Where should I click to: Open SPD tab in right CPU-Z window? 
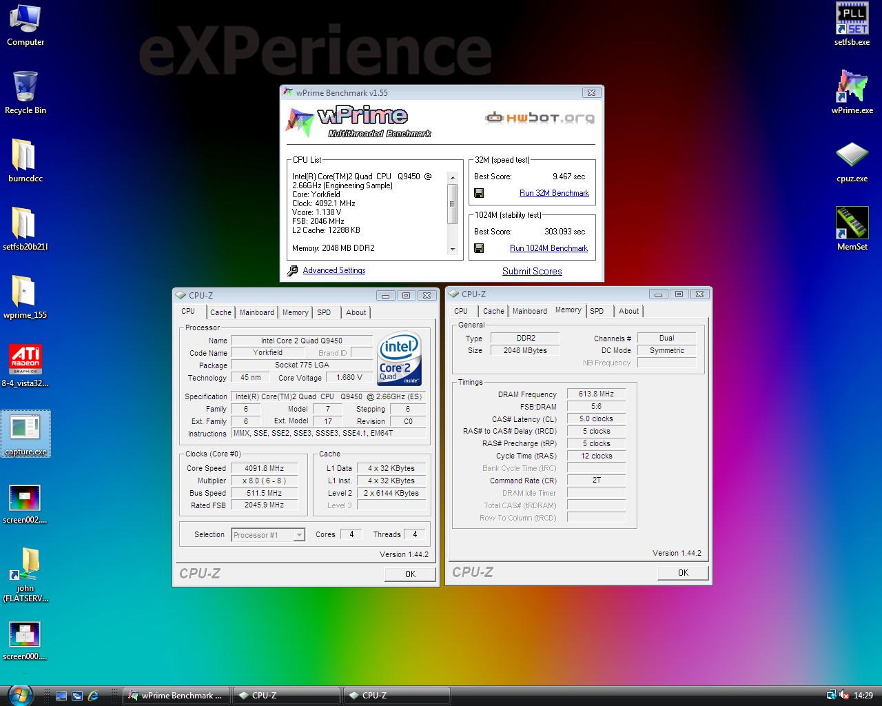point(597,311)
